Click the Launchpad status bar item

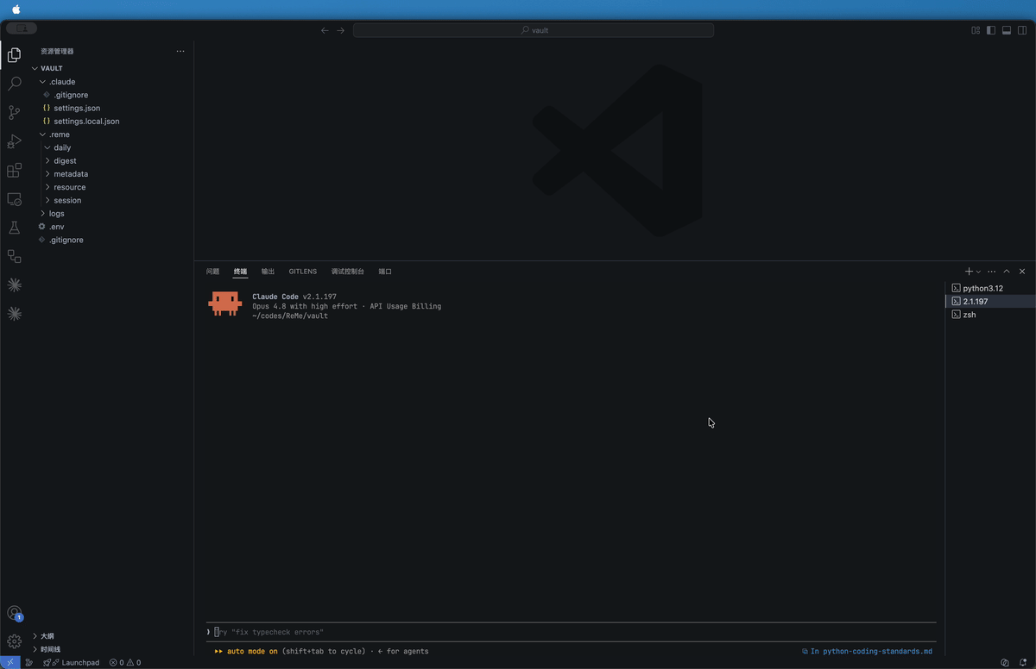[72, 662]
